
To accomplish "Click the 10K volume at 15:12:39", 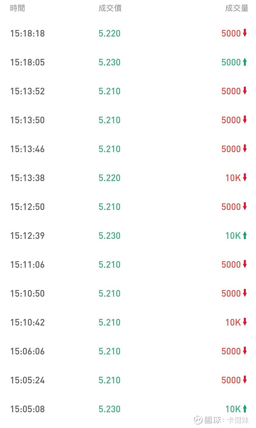I will tap(233, 236).
